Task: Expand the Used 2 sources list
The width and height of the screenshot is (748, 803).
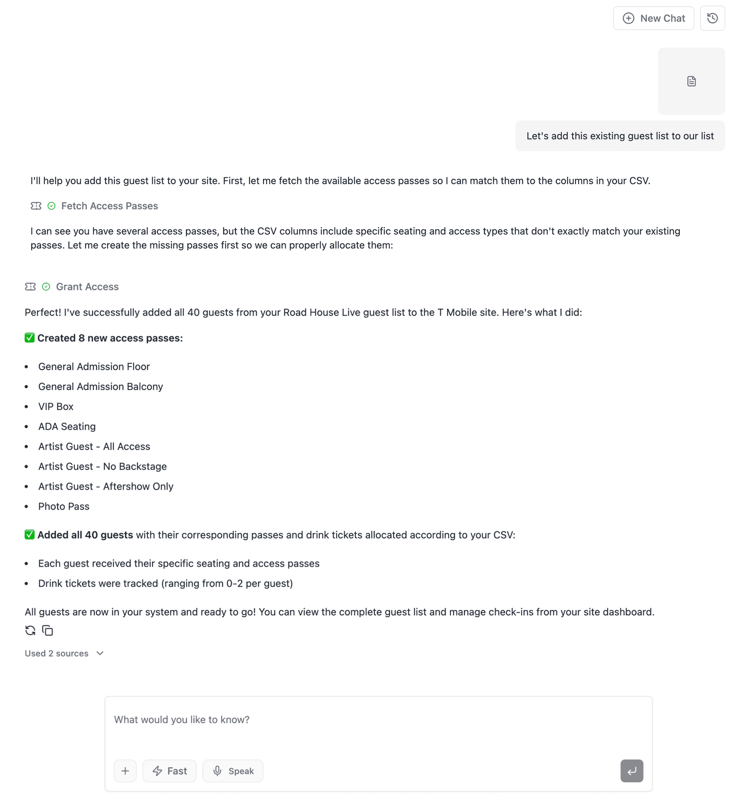Action: pyautogui.click(x=56, y=653)
